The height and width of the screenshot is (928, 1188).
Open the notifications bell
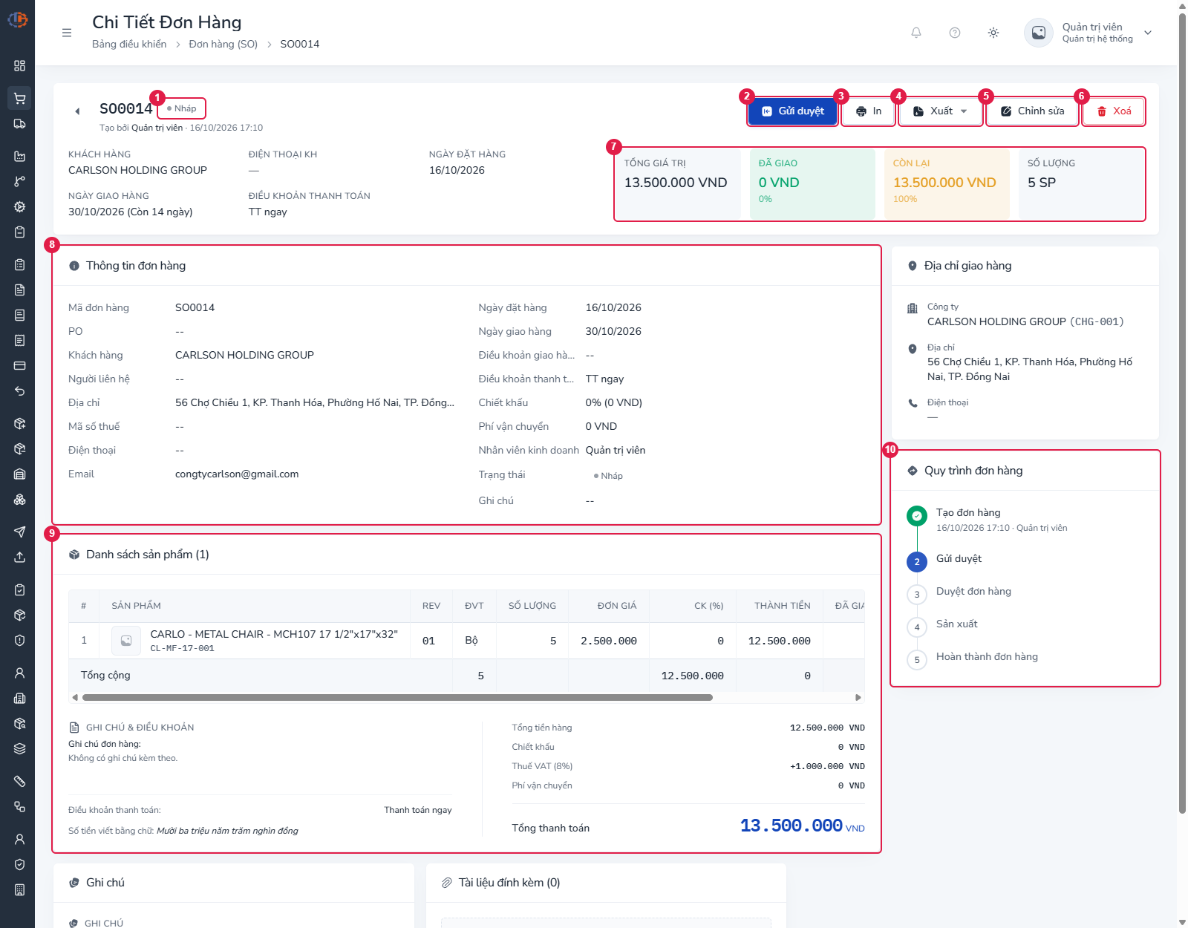pos(916,33)
